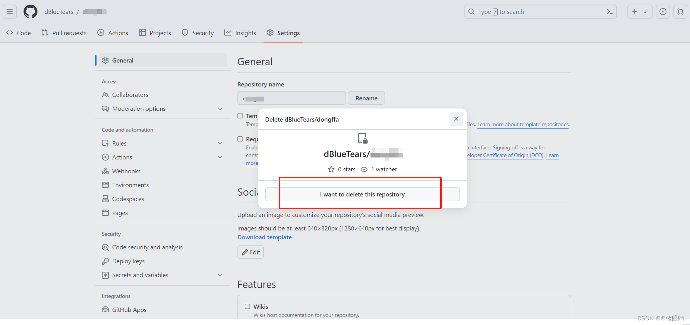Enable the Wikis feature checkbox
This screenshot has width=690, height=325.
click(248, 306)
